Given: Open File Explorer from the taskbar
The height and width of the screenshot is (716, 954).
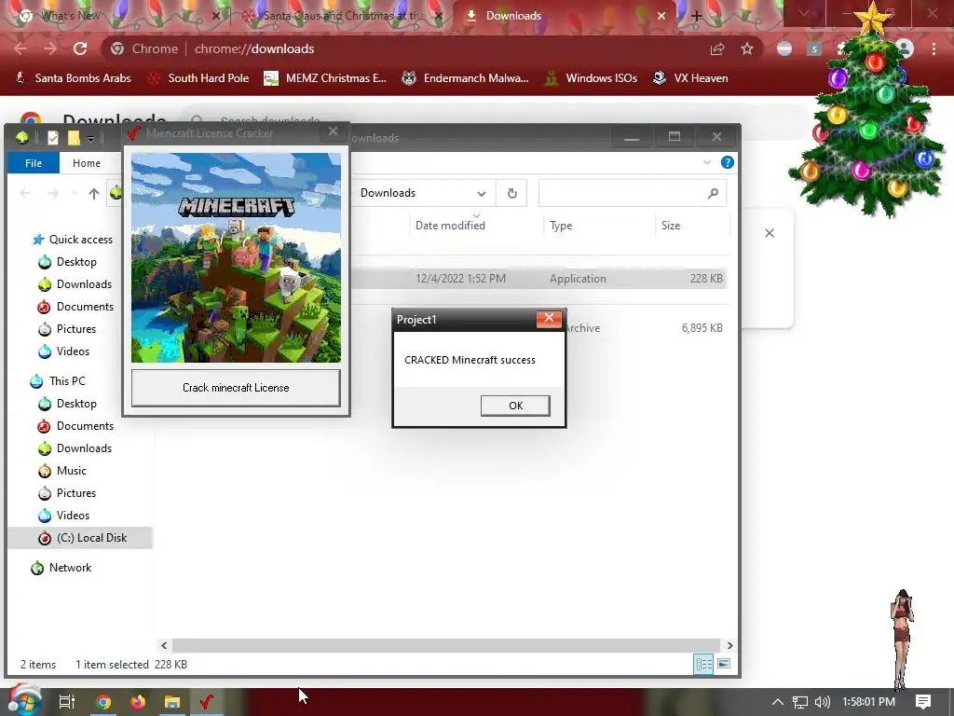Looking at the screenshot, I should coord(172,702).
